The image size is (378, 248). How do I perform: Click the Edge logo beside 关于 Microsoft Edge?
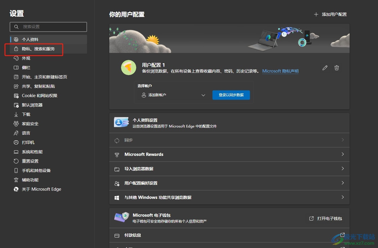coord(16,189)
